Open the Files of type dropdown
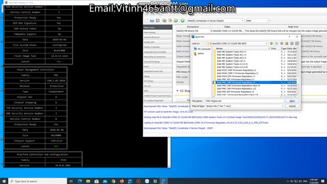Image resolution: width=327 pixels, height=184 pixels. pyautogui.click(x=282, y=106)
